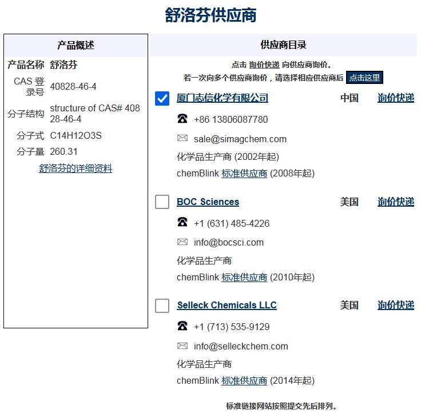Viewport: 421px width, 414px height.
Task: Click phone icon for 厦门志信化学有限公司
Action: [x=182, y=119]
